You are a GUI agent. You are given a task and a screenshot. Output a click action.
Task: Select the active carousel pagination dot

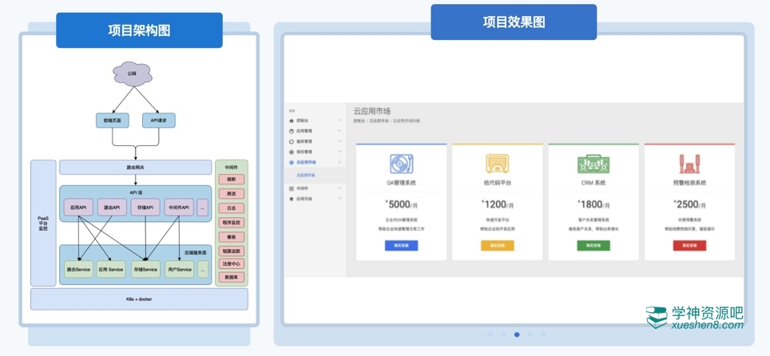click(x=517, y=334)
